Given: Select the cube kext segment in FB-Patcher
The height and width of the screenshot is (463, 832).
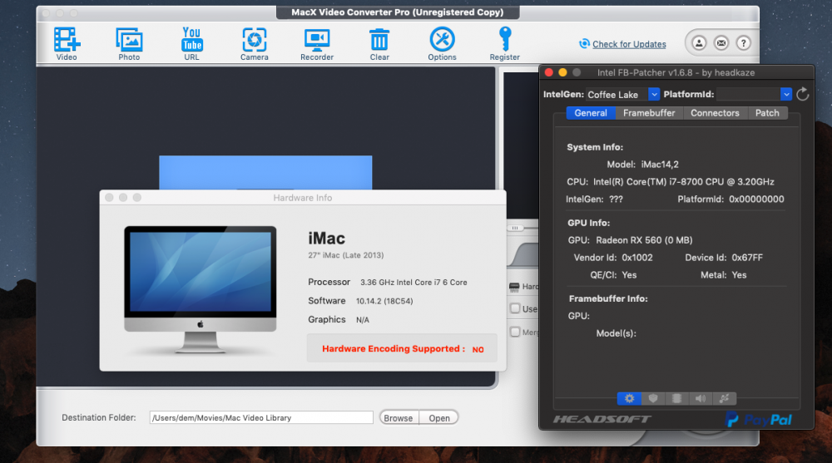Looking at the screenshot, I should 653,398.
